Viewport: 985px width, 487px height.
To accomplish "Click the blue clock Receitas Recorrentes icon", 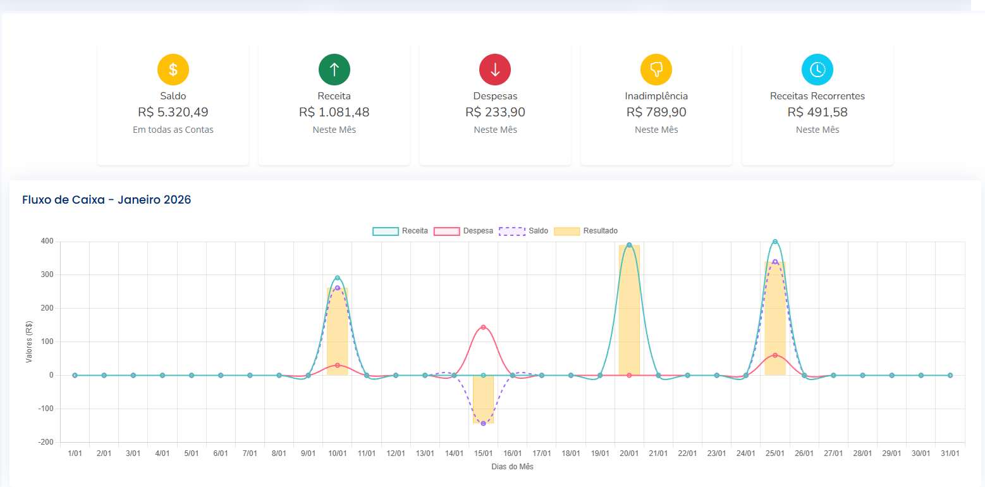I will 817,70.
